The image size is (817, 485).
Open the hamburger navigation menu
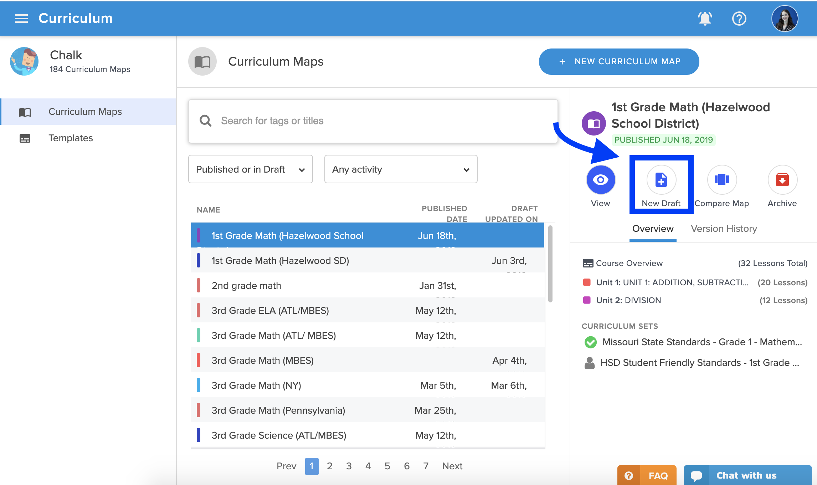21,19
